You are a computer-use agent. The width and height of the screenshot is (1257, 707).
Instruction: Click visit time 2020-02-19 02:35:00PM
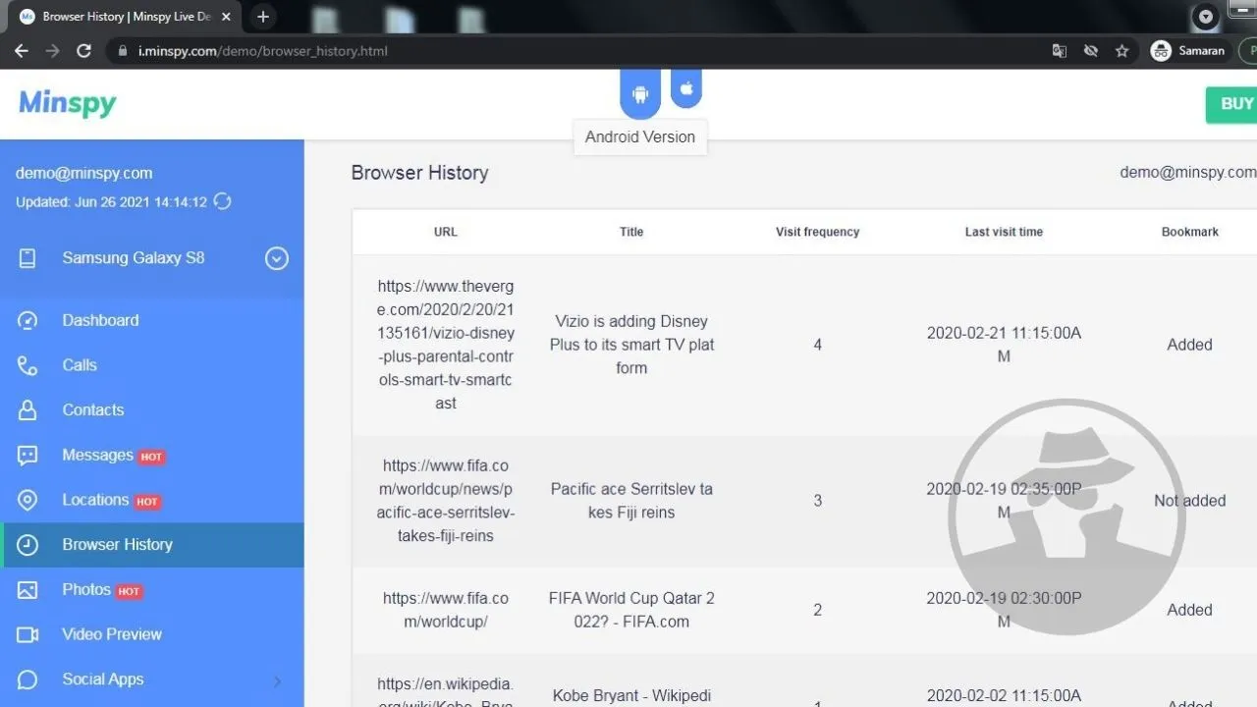[x=1004, y=501]
